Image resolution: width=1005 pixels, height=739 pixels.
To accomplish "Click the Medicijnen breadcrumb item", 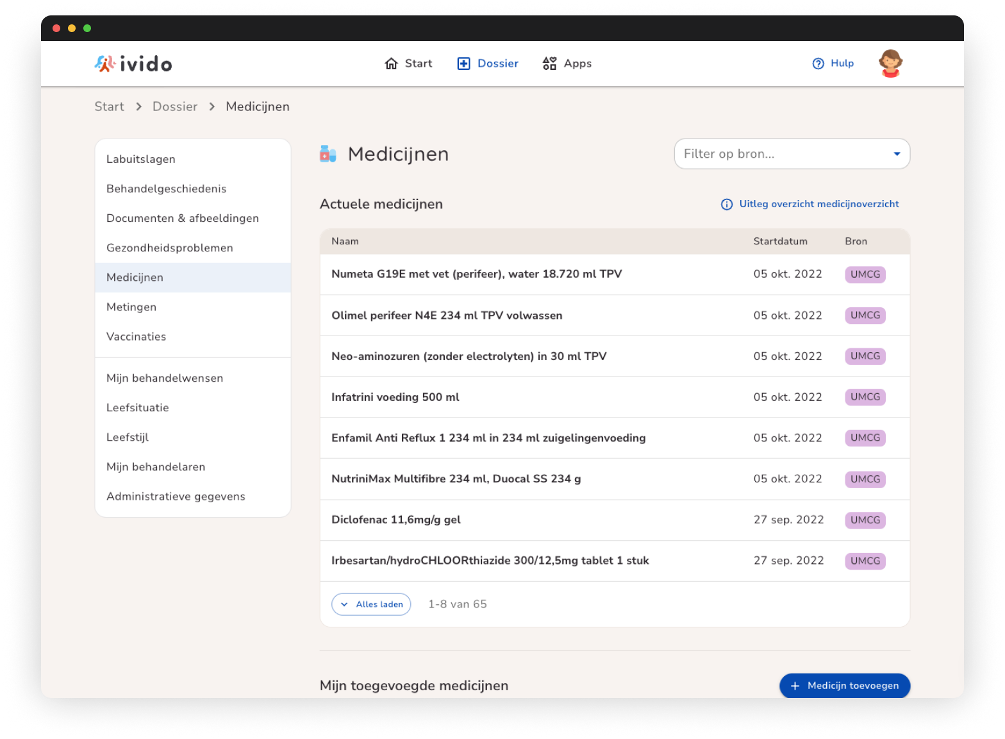I will (258, 106).
